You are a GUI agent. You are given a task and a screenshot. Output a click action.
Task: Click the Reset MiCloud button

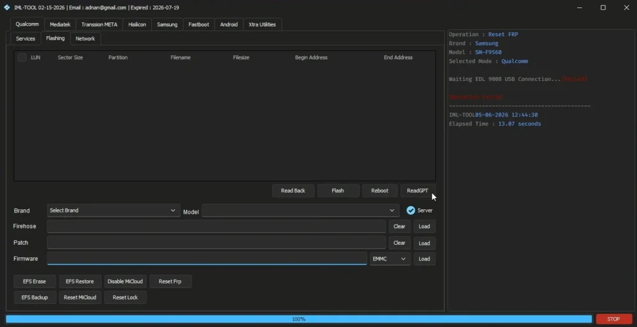coord(80,297)
